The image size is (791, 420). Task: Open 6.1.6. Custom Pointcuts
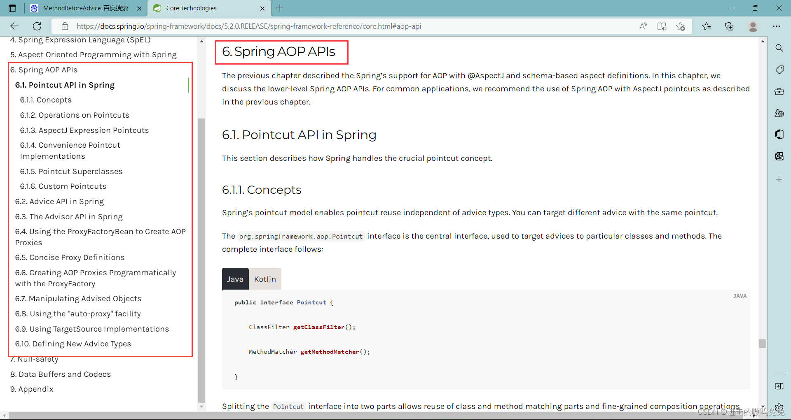[63, 186]
